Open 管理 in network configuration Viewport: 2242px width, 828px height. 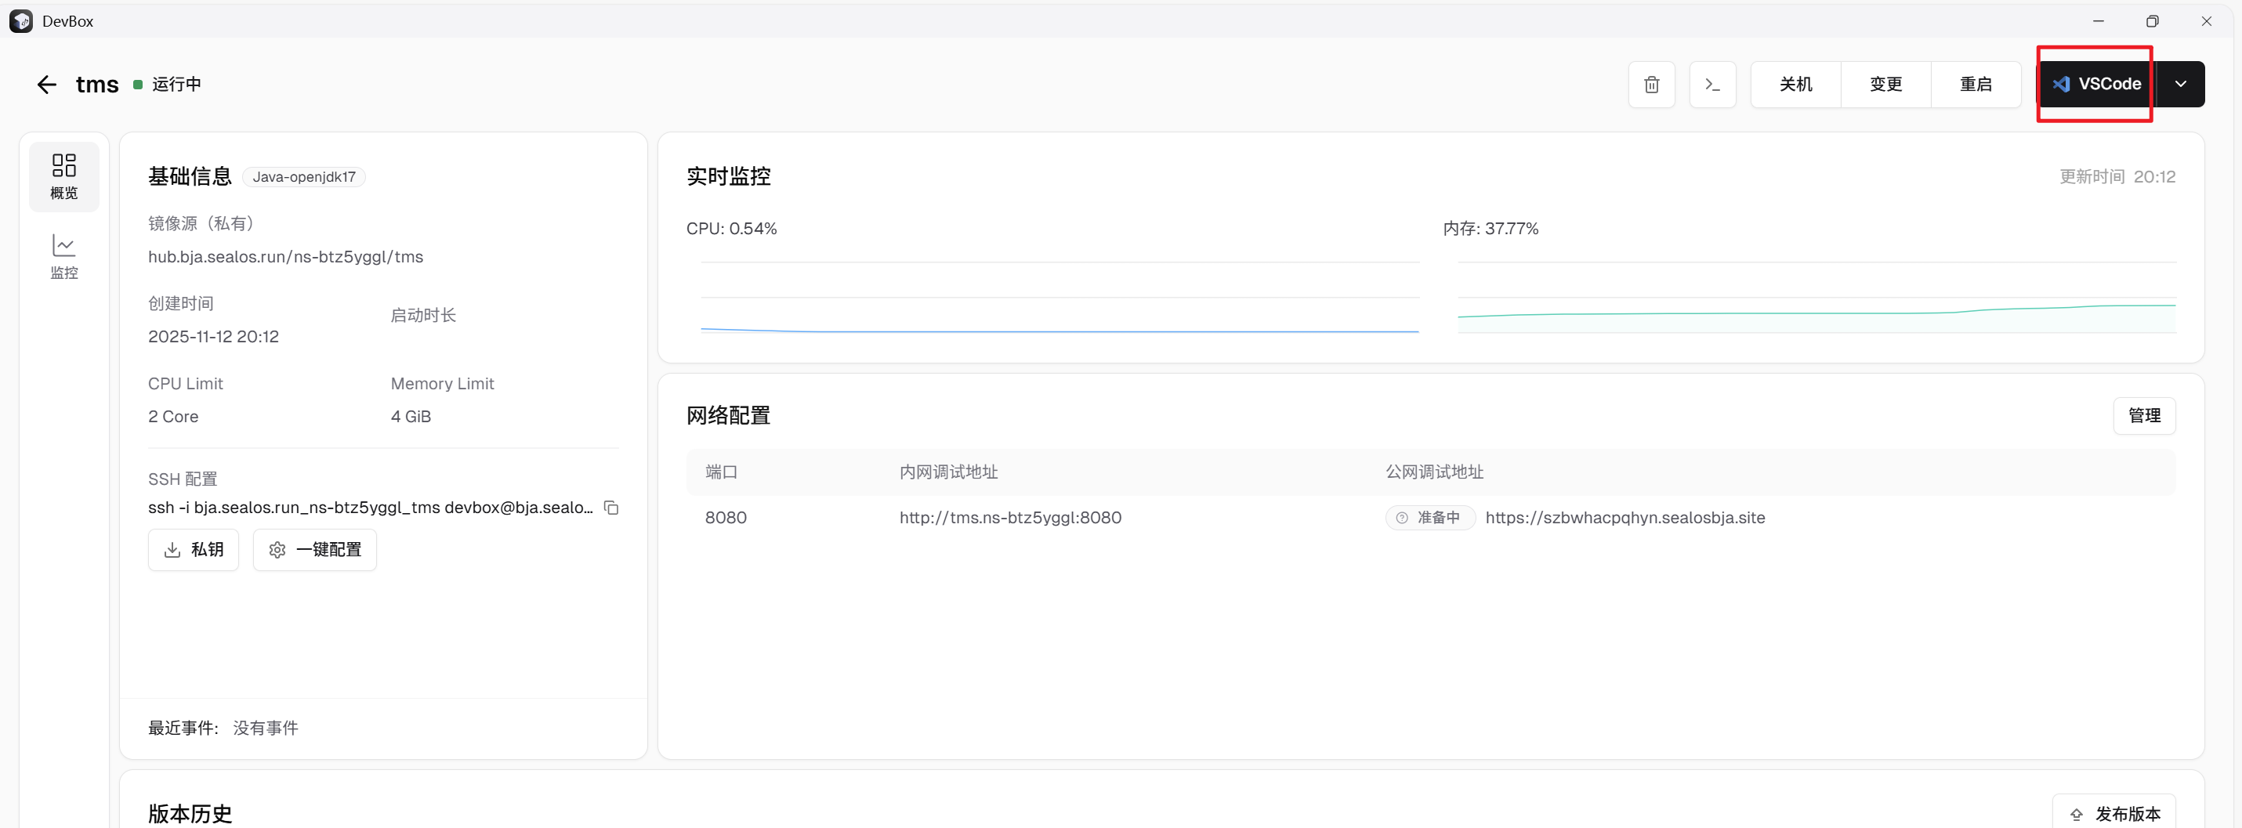(x=2143, y=416)
